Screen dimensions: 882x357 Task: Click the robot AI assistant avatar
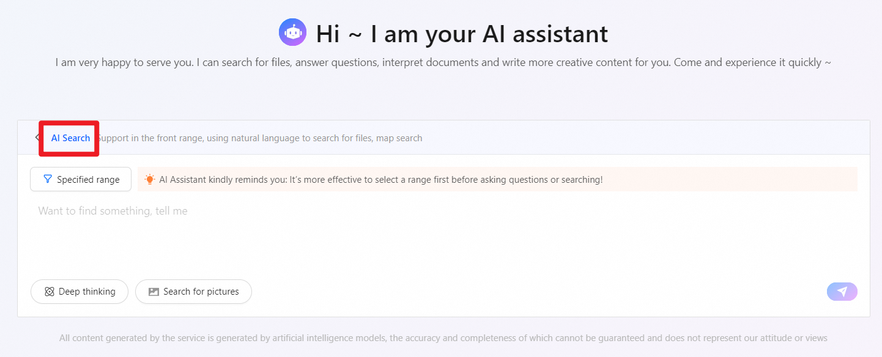293,32
